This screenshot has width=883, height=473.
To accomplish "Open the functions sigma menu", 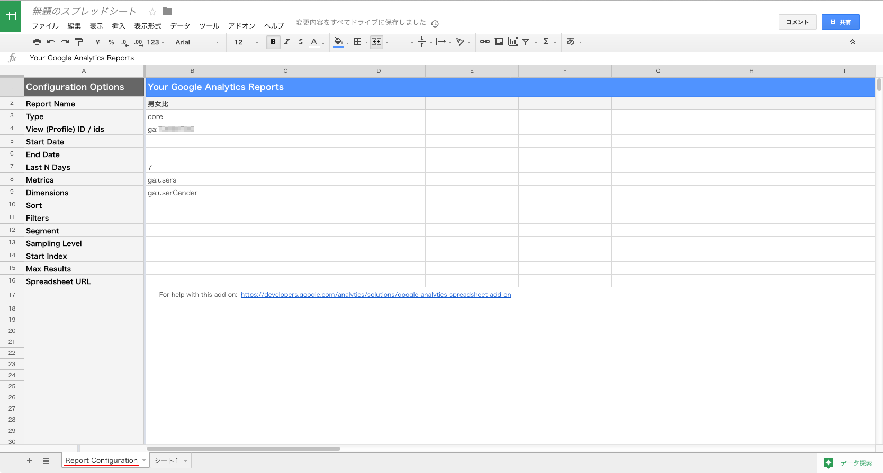I will [549, 42].
